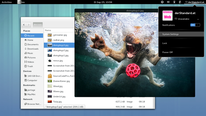This screenshot has height=116, width=206.
Task: Toggle the Notifications switch off
Action: [195, 25]
